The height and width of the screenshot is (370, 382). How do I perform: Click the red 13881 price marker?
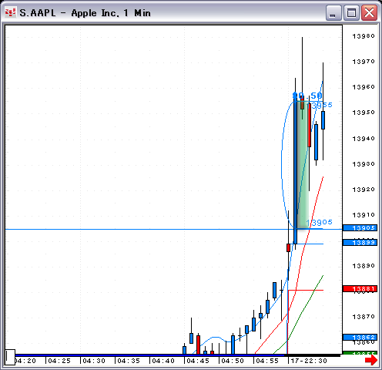coord(360,289)
